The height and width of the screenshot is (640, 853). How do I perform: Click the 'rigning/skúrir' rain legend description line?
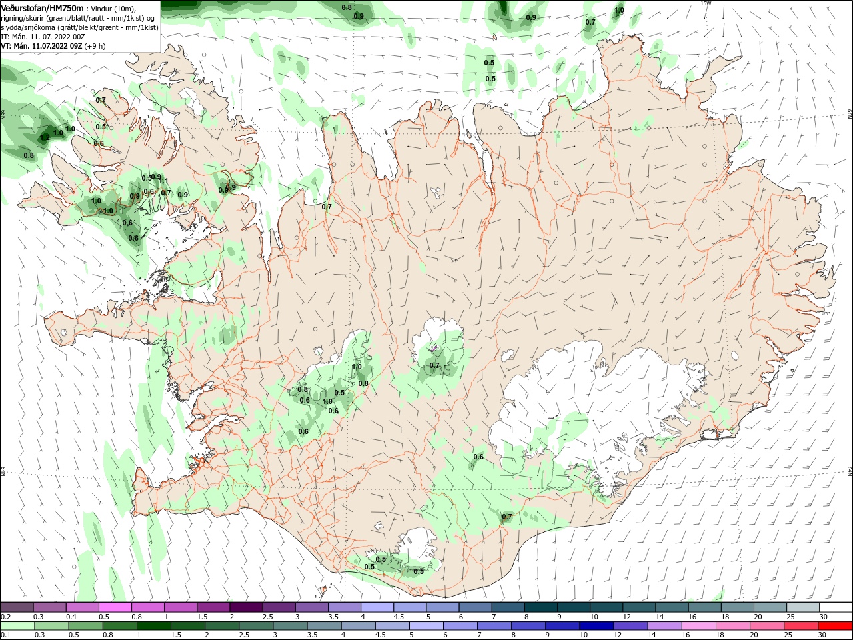click(78, 18)
